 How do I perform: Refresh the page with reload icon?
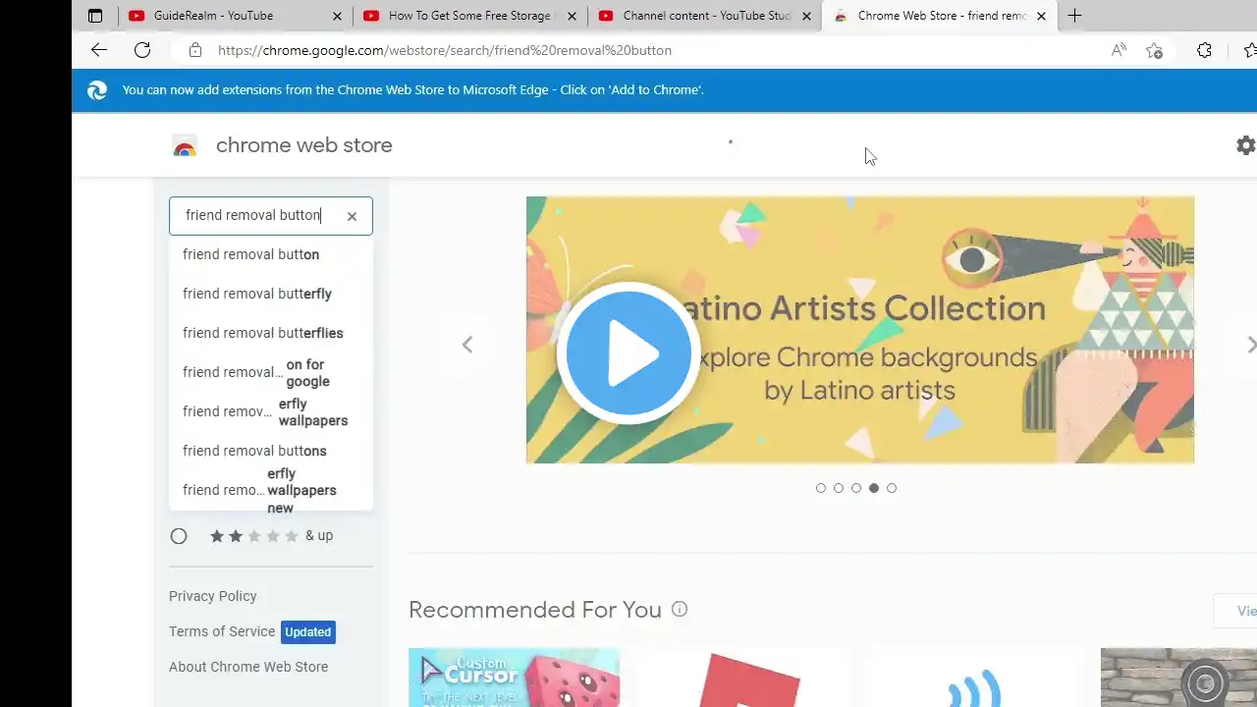(142, 50)
